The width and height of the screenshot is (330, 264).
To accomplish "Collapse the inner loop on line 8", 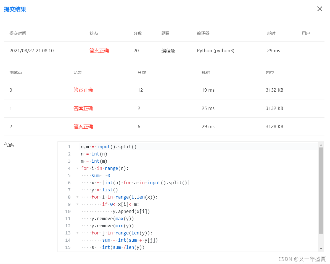I will 77,197.
